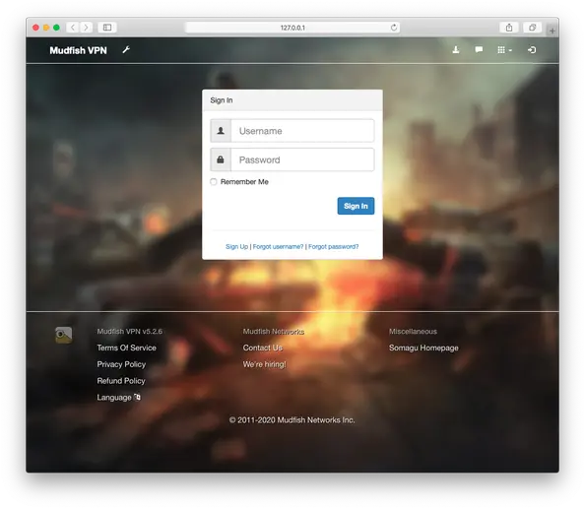Open the Forgot username? link
The width and height of the screenshot is (584, 508).
[x=279, y=246]
